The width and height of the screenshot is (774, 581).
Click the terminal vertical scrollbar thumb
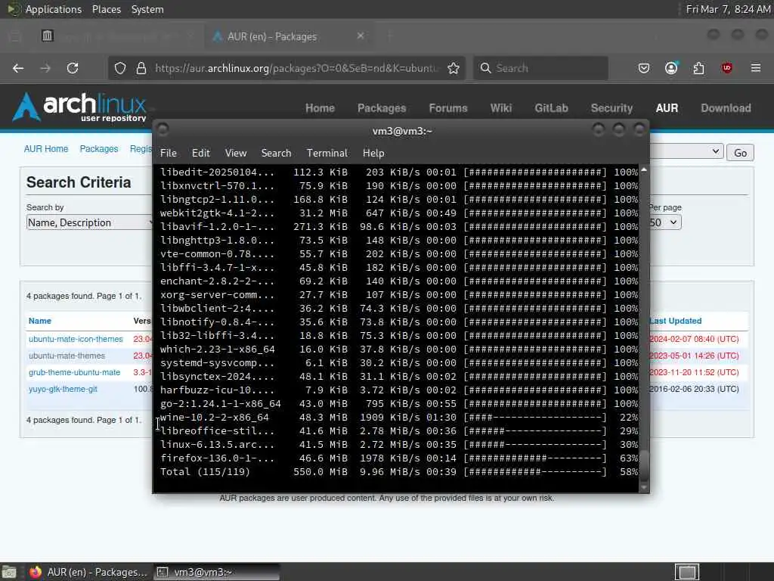(644, 465)
